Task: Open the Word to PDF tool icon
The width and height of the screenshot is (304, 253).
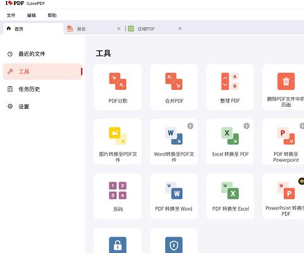Action: click(174, 135)
